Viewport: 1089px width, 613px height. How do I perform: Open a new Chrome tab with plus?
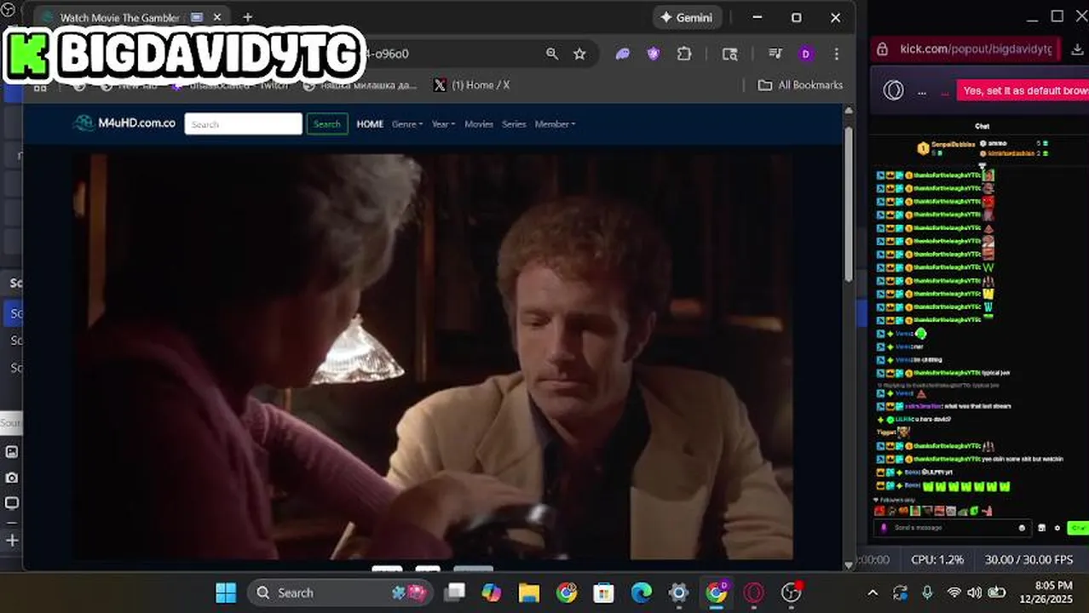pos(247,17)
